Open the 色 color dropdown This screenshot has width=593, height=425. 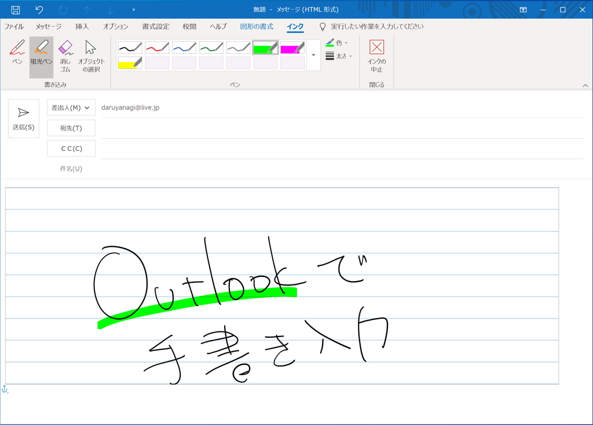pos(337,43)
